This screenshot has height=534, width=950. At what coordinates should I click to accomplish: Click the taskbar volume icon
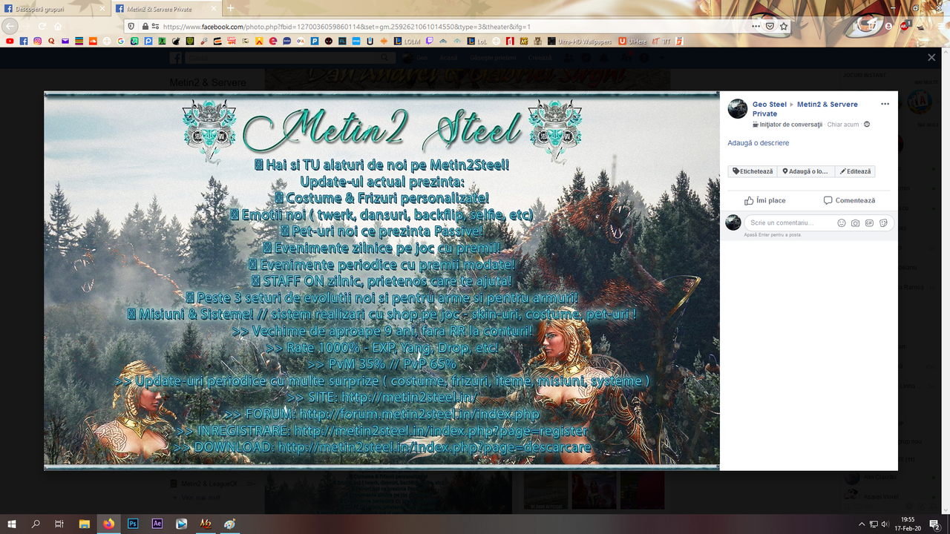(885, 524)
